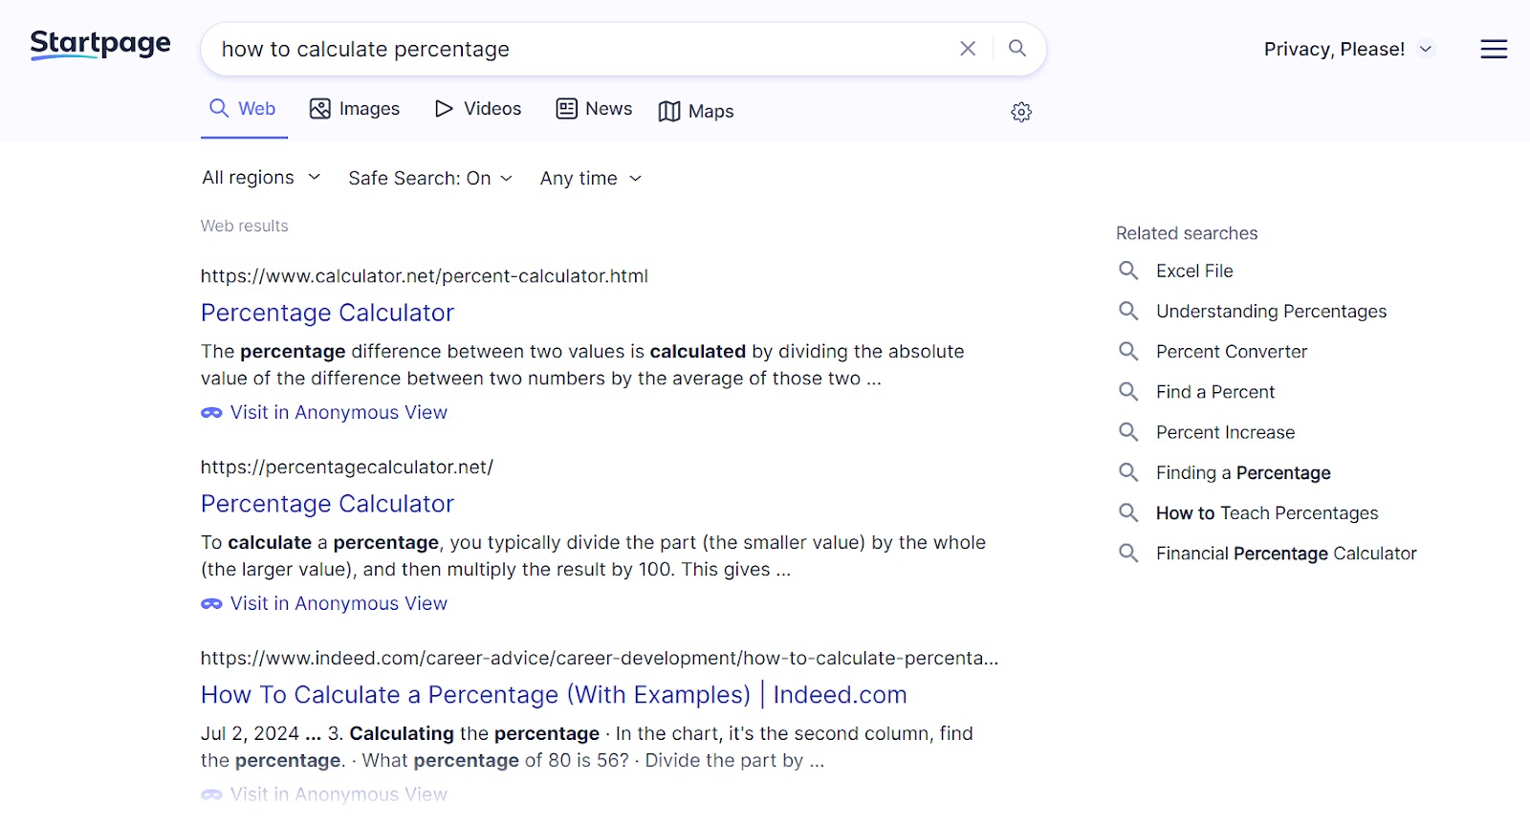Viewport: 1530px width, 826px height.
Task: Search related term Financial Percentage Calculator
Action: tap(1286, 554)
